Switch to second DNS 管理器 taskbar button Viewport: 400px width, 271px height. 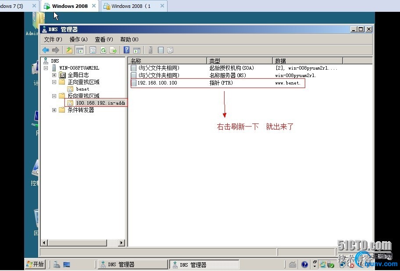pos(204,264)
